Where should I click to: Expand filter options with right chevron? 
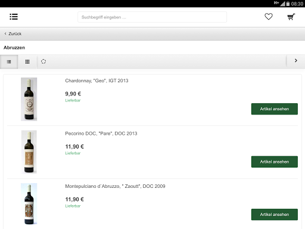click(x=296, y=61)
